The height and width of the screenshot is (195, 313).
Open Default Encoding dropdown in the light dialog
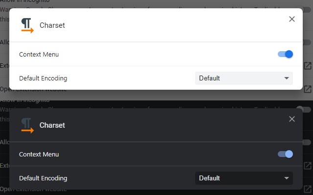[244, 78]
